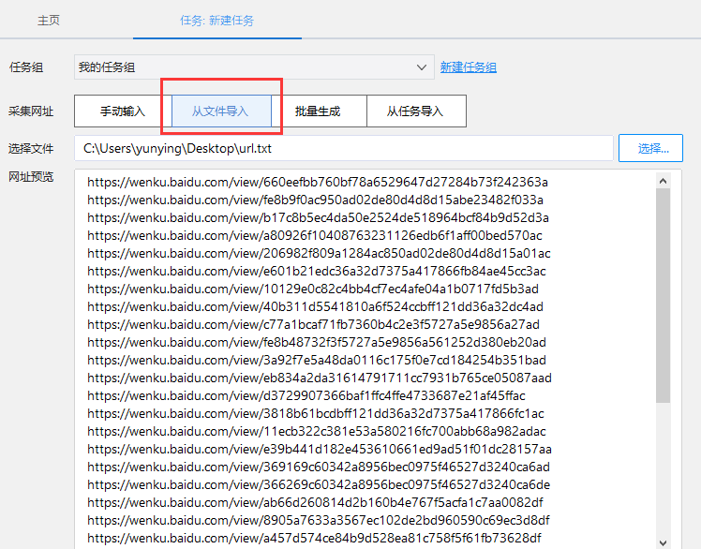Choose the 从文件导入 option
This screenshot has width=701, height=549.
(221, 111)
